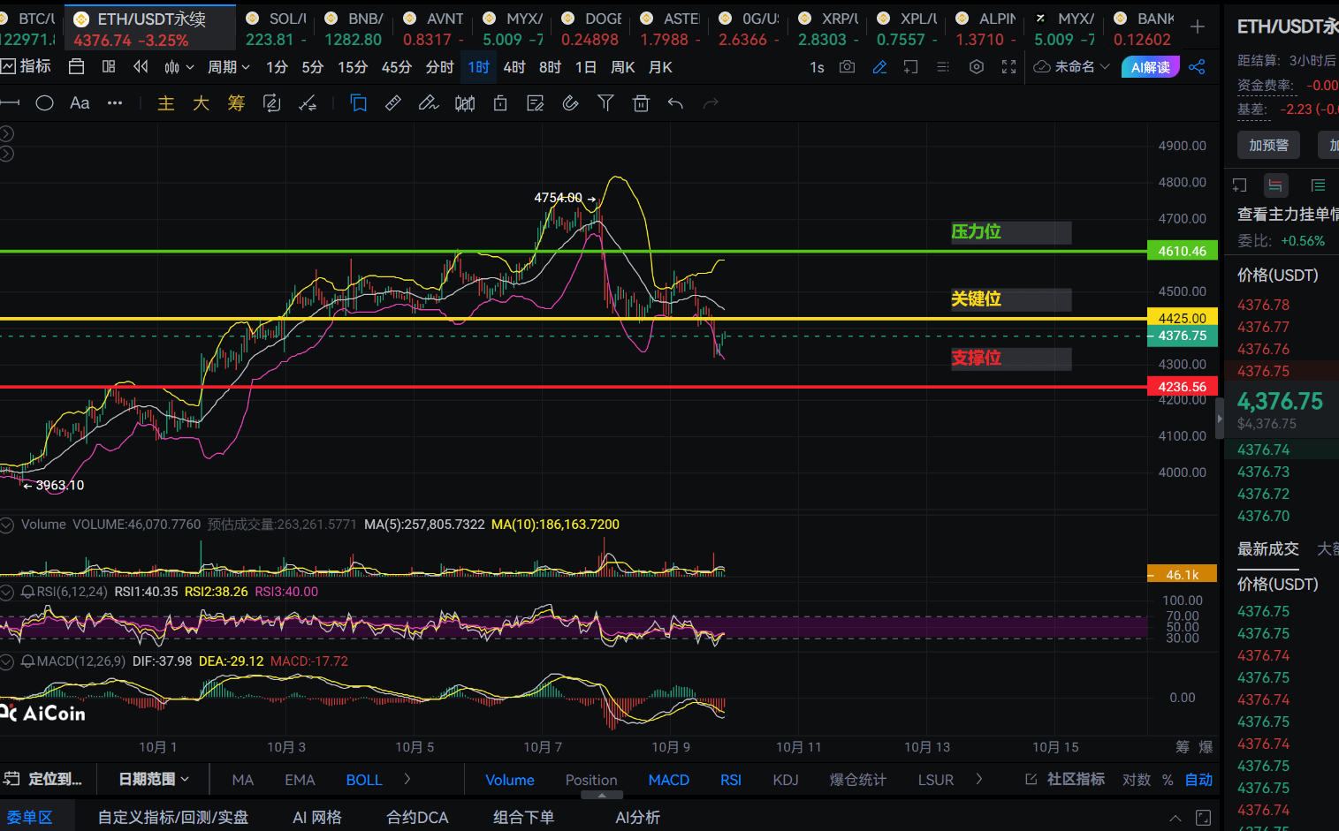
Task: Click the AI解读 button
Action: (x=1150, y=67)
